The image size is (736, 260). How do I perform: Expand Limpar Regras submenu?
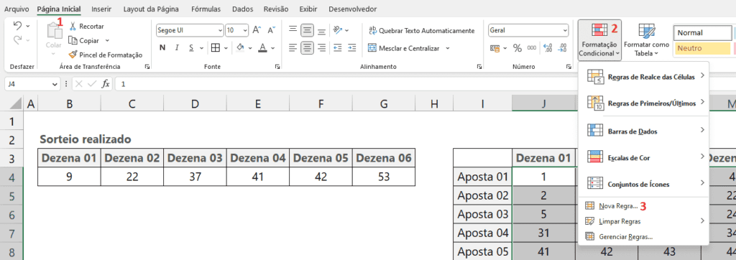tap(643, 220)
